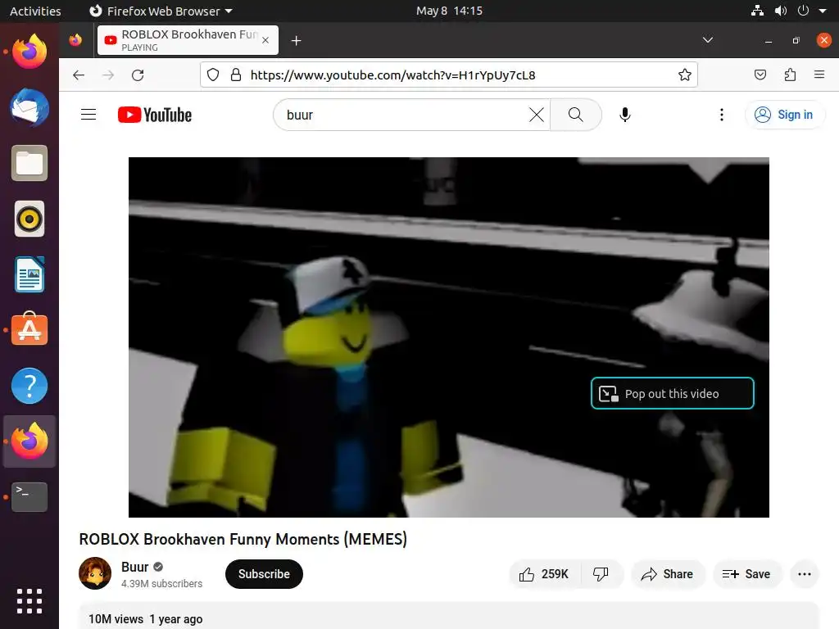Screen dimensions: 839x629
Task: Open the YouTube guide hamburger menu
Action: coord(88,115)
